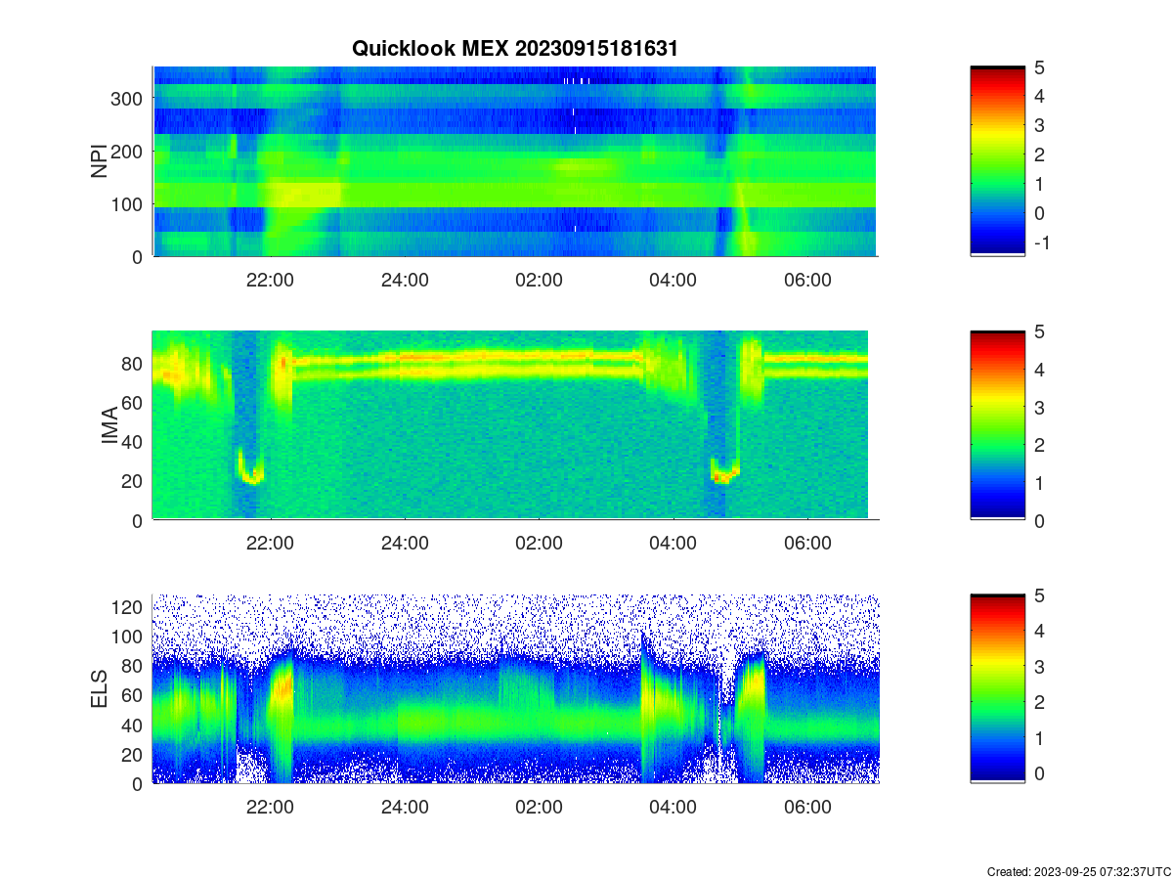1173x880 pixels.
Task: Click the 24:00 tick under ELS plot
Action: point(404,809)
